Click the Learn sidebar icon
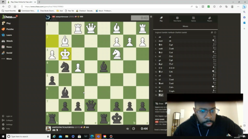The height and width of the screenshot is (139, 248). 3,35
